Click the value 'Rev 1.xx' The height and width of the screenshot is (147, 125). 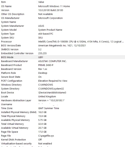43,69
